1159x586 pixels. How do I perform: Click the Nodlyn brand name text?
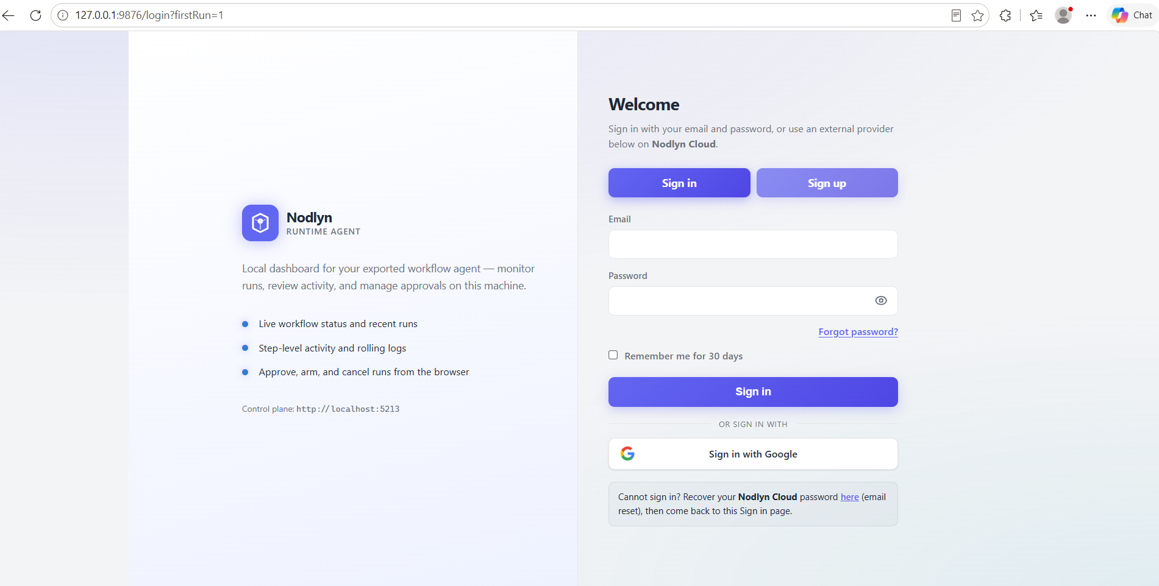coord(309,217)
